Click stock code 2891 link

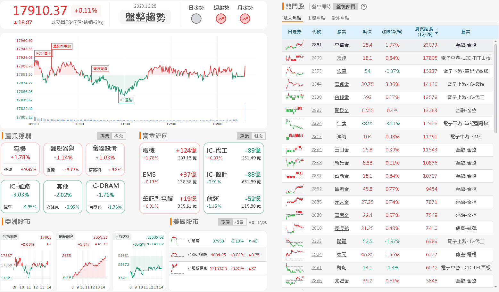point(317,45)
